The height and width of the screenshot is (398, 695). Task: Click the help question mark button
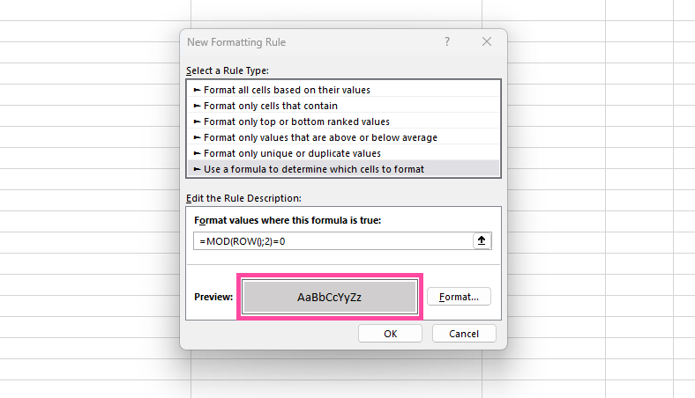click(x=447, y=41)
